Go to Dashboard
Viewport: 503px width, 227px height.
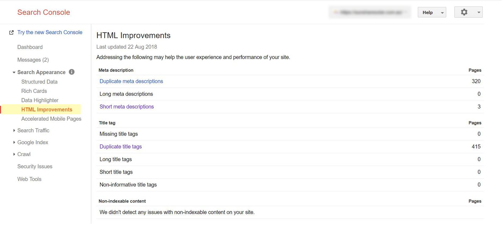pos(30,47)
